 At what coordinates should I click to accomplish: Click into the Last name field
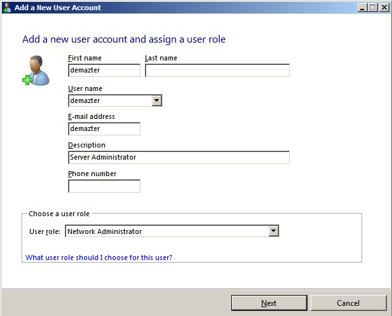(x=217, y=71)
